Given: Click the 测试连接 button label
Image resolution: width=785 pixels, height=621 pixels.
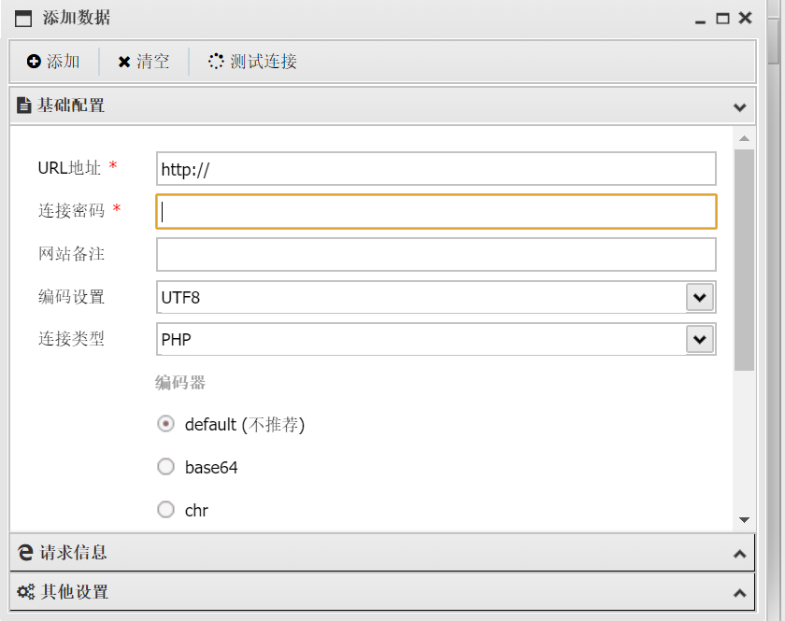Looking at the screenshot, I should [x=264, y=62].
